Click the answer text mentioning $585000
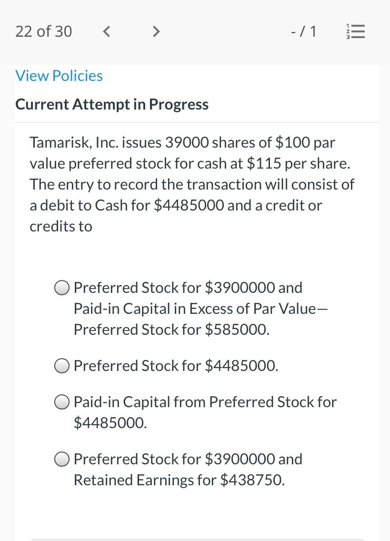Image resolution: width=390 pixels, height=541 pixels. coord(201,309)
